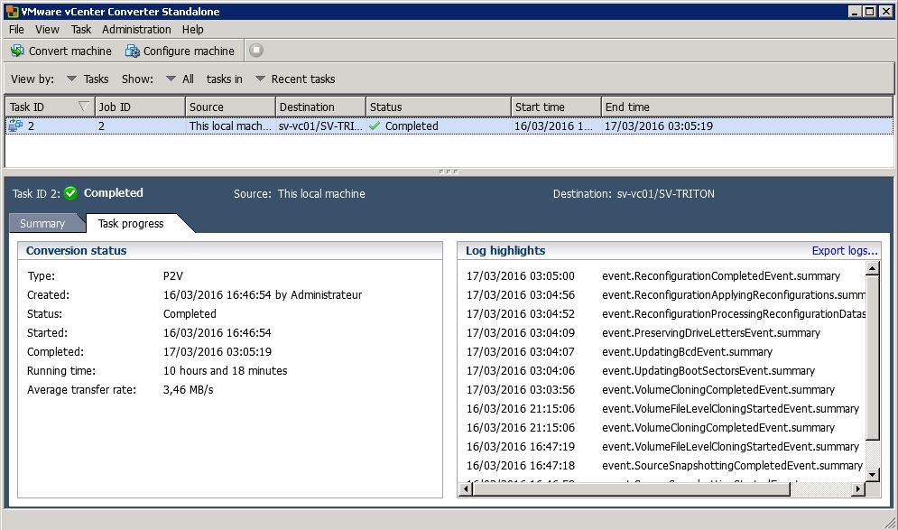This screenshot has width=898, height=530.
Task: Click the stop task toolbar icon
Action: pos(256,51)
